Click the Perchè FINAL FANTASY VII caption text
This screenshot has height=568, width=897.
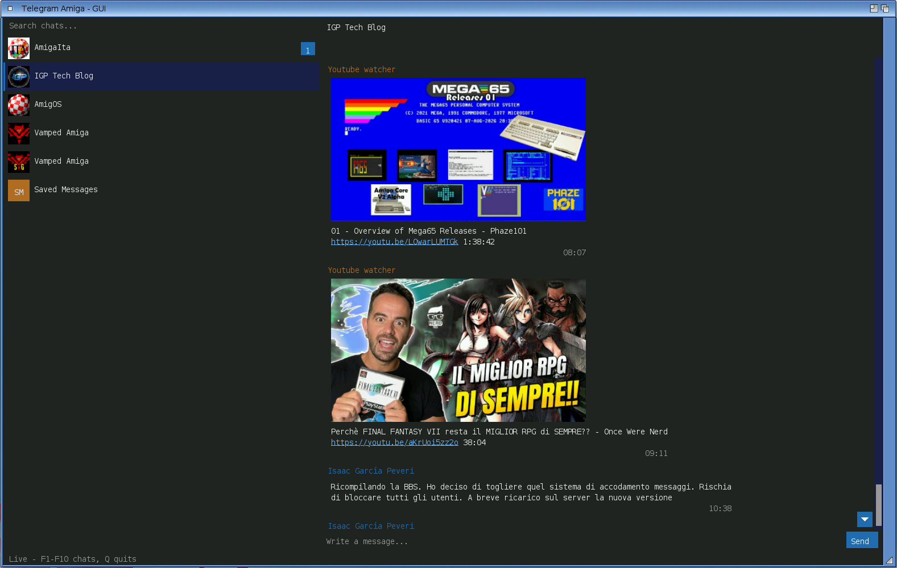(499, 432)
